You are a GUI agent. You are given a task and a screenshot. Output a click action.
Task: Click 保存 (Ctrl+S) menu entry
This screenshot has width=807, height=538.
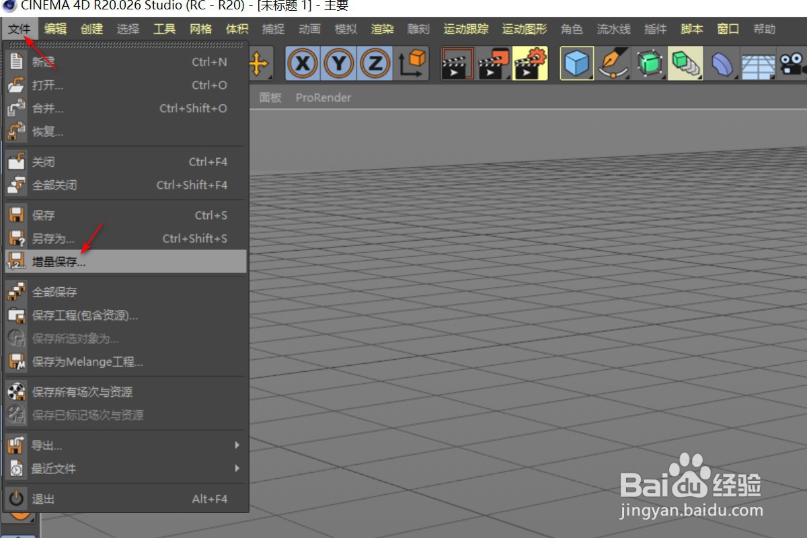point(126,216)
